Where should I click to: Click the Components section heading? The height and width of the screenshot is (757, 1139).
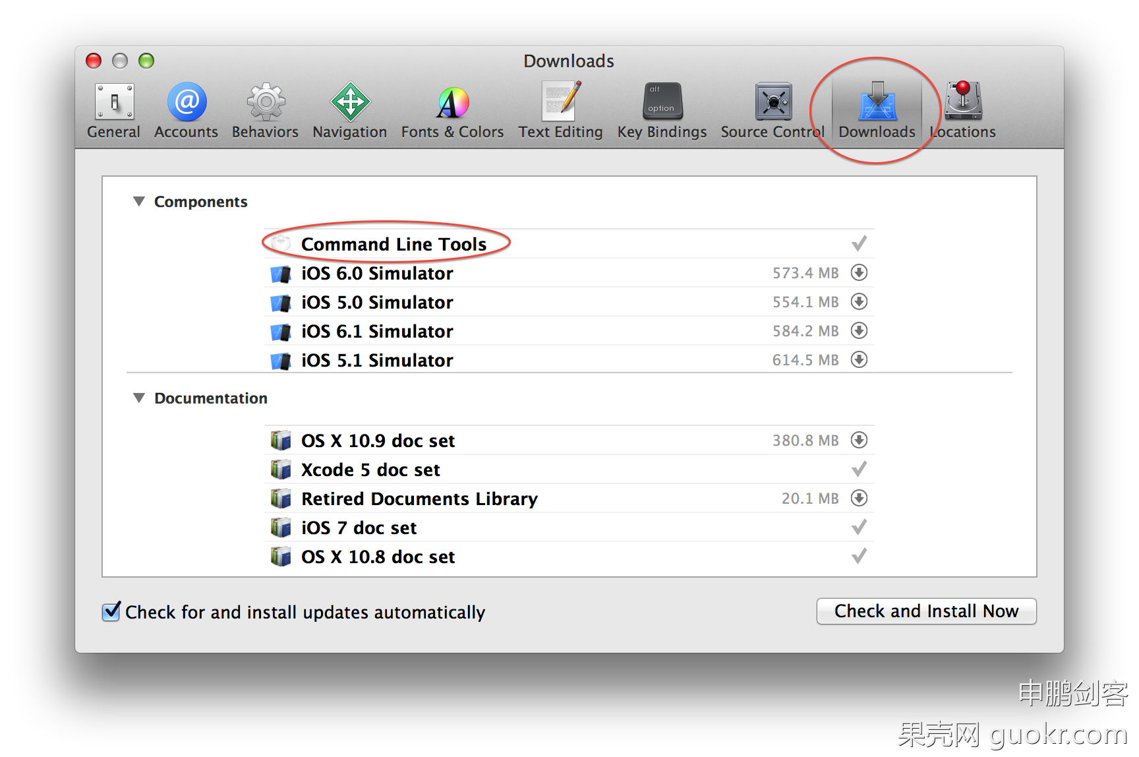(x=201, y=202)
